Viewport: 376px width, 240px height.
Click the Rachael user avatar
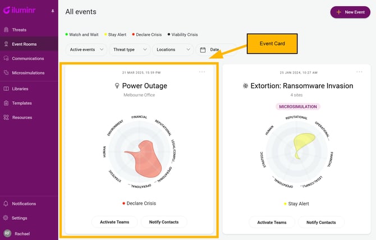click(x=7, y=233)
